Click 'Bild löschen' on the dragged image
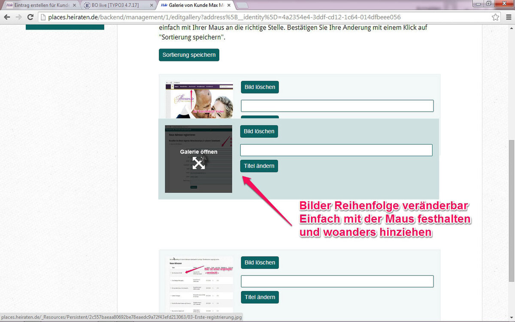 [x=259, y=131]
